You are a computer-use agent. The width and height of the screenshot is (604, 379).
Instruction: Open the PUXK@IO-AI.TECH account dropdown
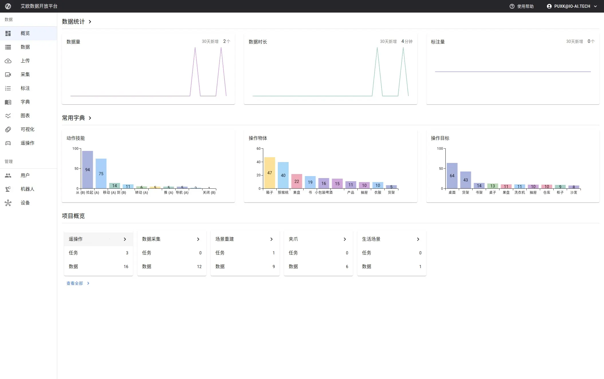tap(572, 6)
